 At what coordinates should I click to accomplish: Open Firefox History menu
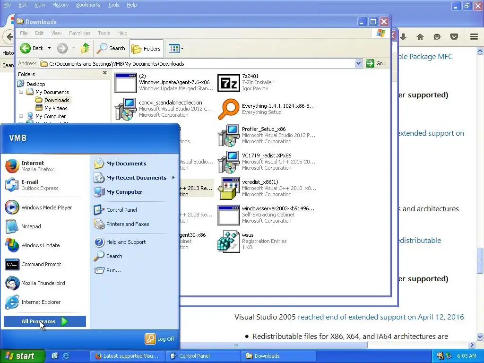click(x=60, y=5)
